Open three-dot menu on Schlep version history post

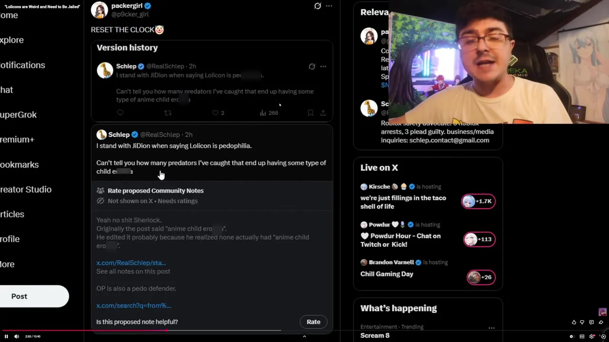323,66
